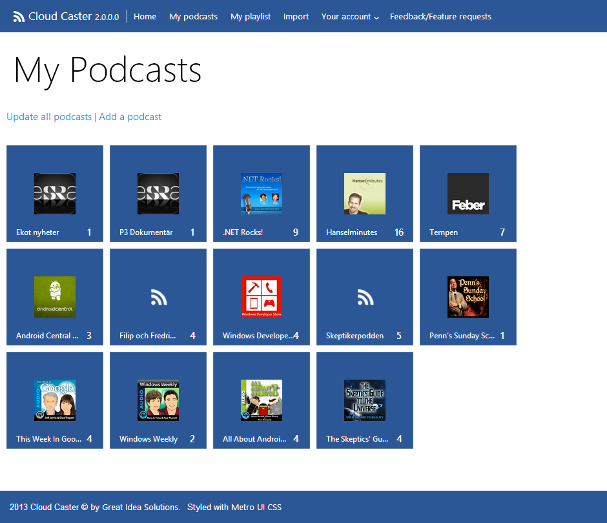607x523 pixels.
Task: Open the My podcasts menu item
Action: (193, 17)
